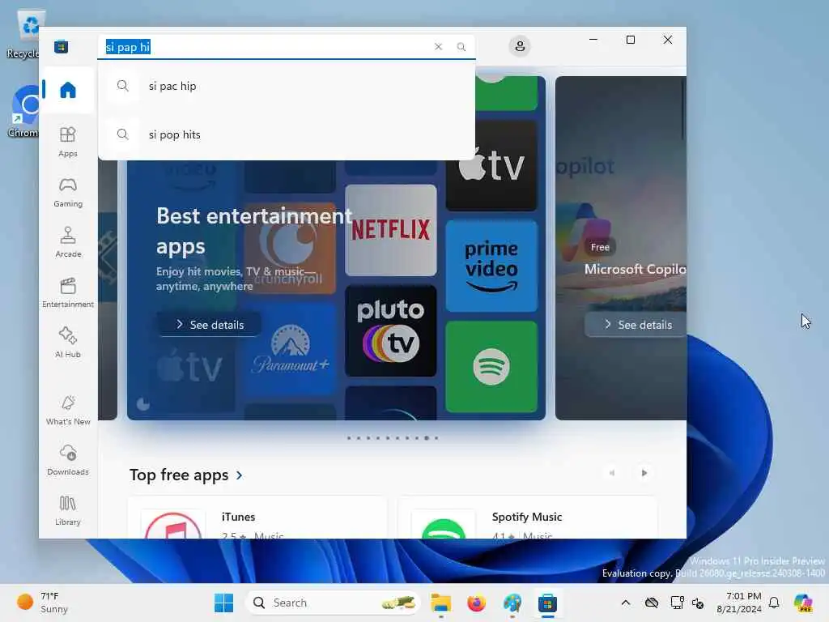
Task: Expand Top free apps list
Action: tap(186, 475)
